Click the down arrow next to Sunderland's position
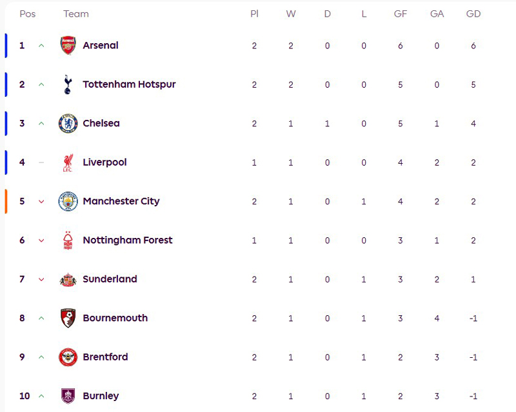This screenshot has width=516, height=412. click(x=41, y=279)
